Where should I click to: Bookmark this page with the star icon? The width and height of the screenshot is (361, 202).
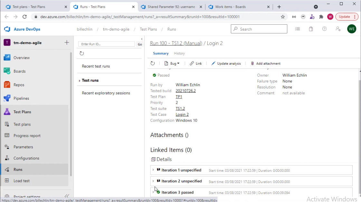(283, 17)
